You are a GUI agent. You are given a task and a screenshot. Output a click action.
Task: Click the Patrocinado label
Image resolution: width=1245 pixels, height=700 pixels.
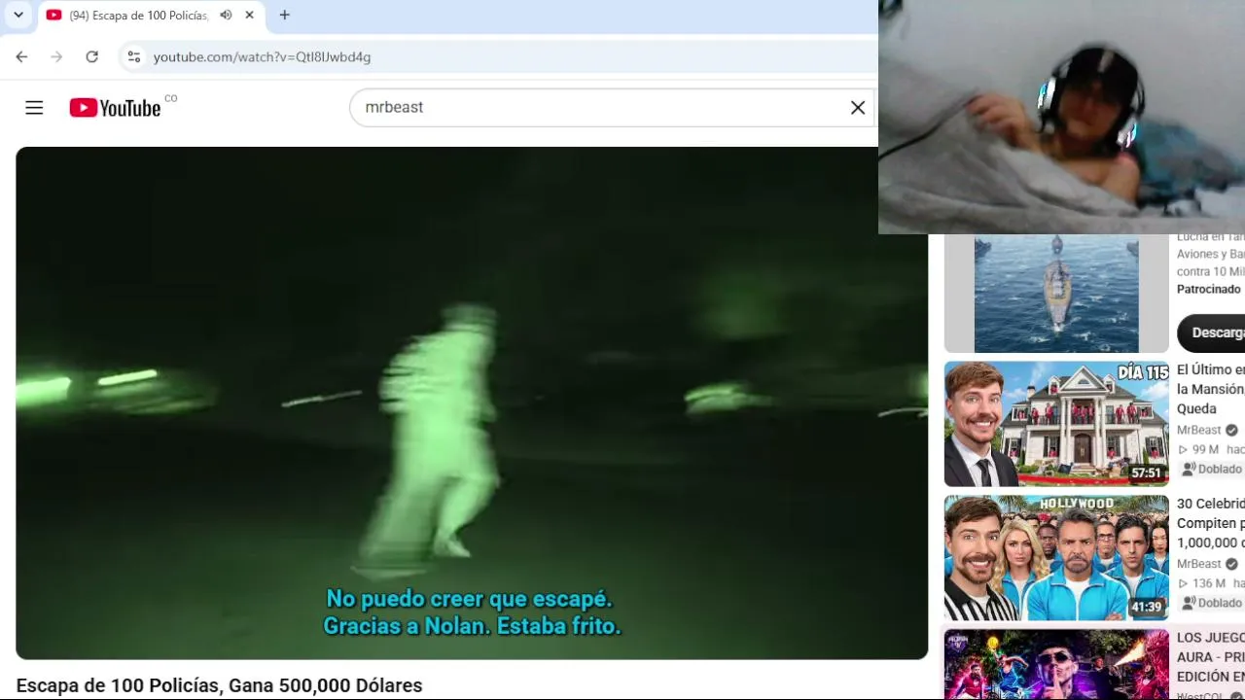click(x=1209, y=290)
